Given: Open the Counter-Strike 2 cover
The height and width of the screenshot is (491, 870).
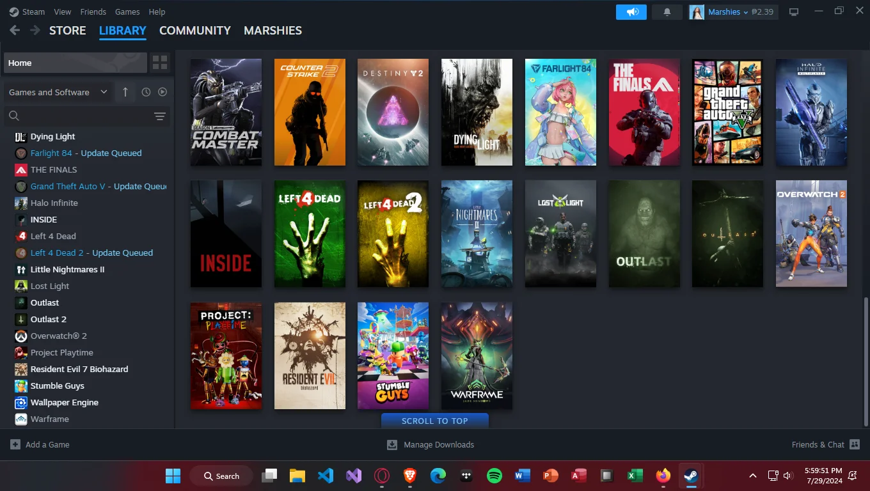Looking at the screenshot, I should click(x=310, y=112).
